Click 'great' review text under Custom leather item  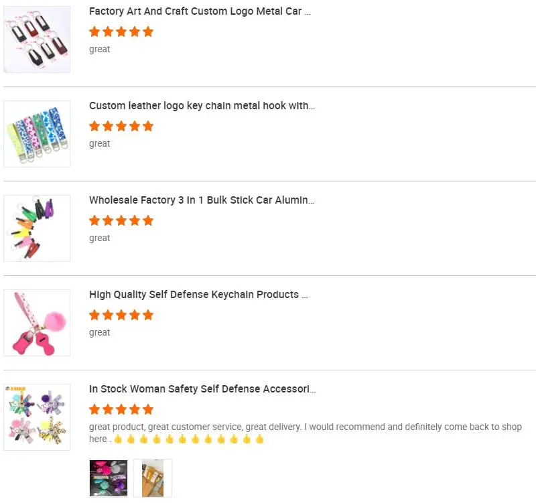coord(100,143)
